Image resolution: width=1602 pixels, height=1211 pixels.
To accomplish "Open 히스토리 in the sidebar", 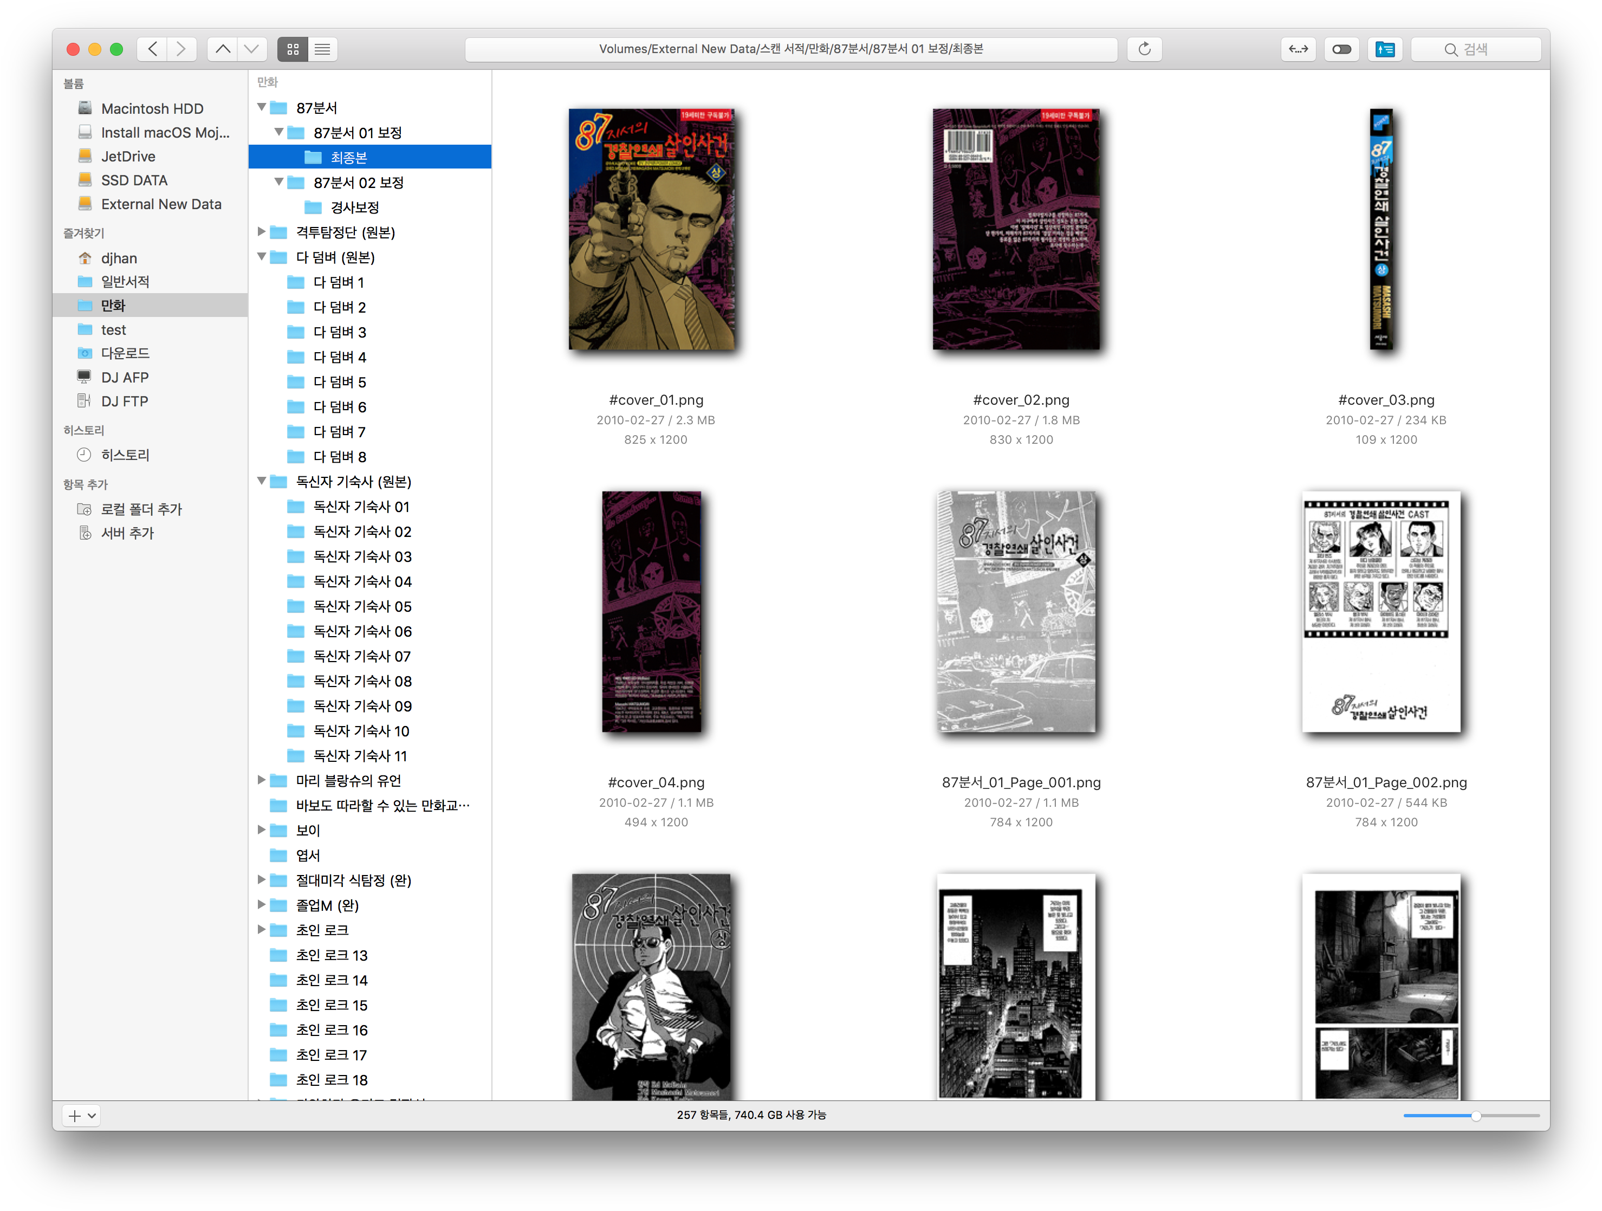I will (125, 455).
